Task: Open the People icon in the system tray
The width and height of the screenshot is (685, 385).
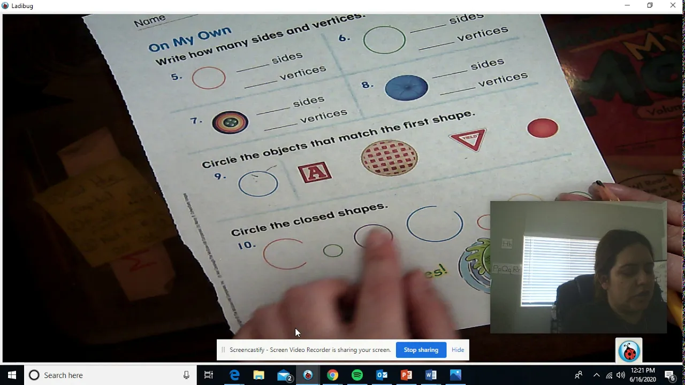Action: point(579,375)
